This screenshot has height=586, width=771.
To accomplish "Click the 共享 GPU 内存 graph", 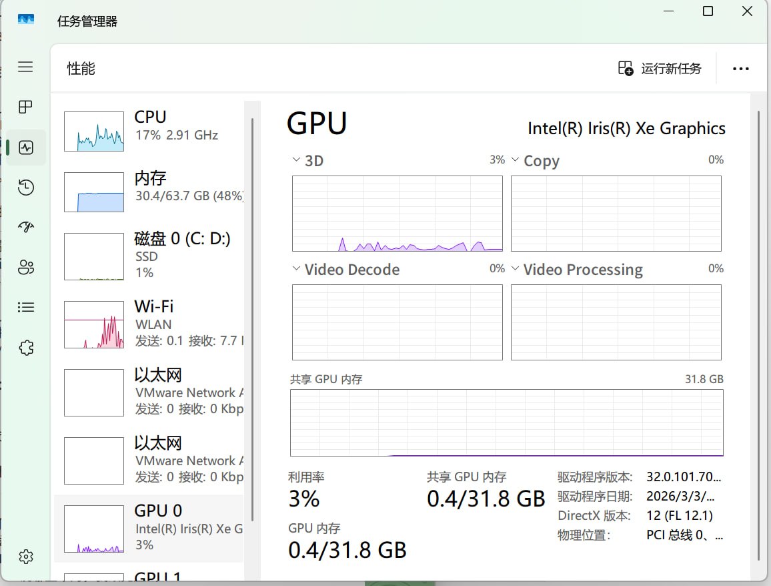I will pos(506,422).
